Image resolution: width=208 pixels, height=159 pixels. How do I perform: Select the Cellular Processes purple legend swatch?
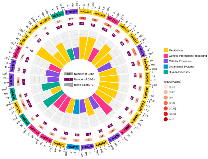coord(165,61)
